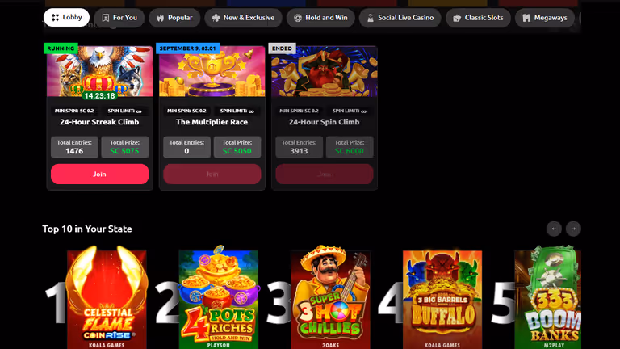Click the Popular flame icon

(x=160, y=18)
